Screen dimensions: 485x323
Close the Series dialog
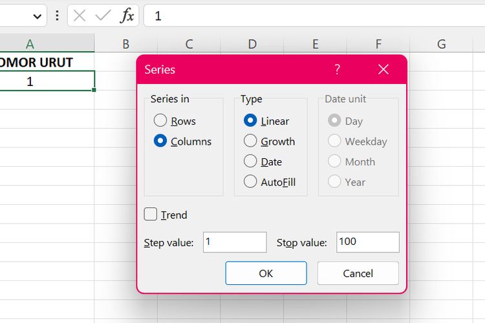(383, 69)
